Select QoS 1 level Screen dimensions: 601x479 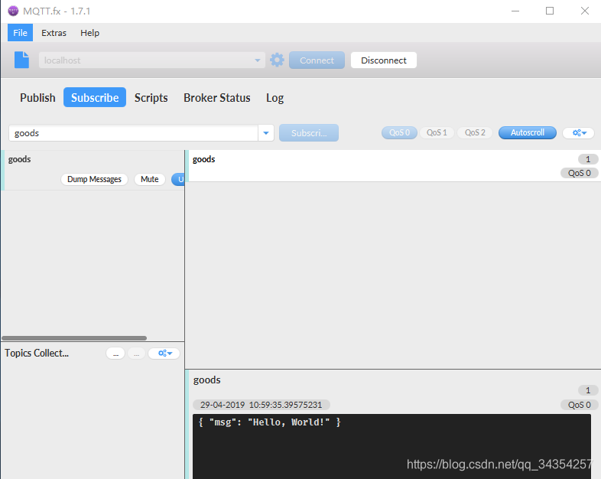click(437, 132)
